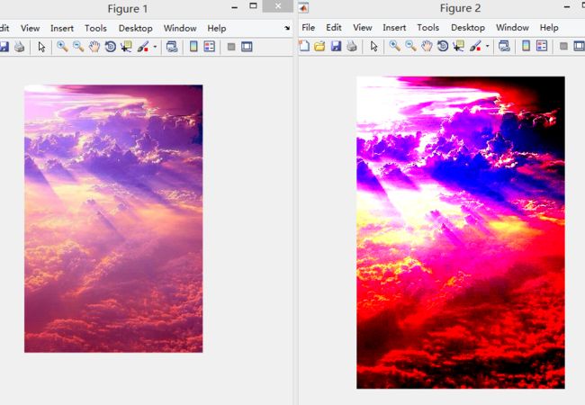
Task: Insert Colorbar using Figure 1 toolbar icon
Action: click(x=193, y=47)
